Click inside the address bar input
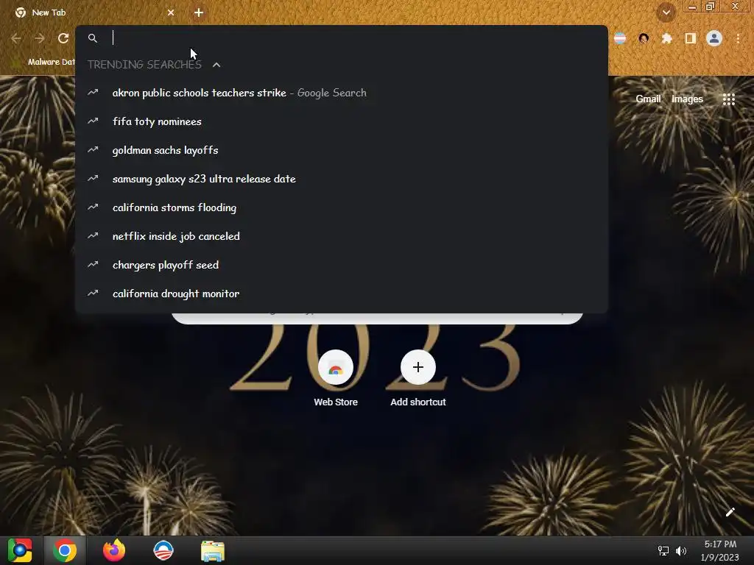Screen dimensions: 754x565 pyautogui.click(x=356, y=38)
